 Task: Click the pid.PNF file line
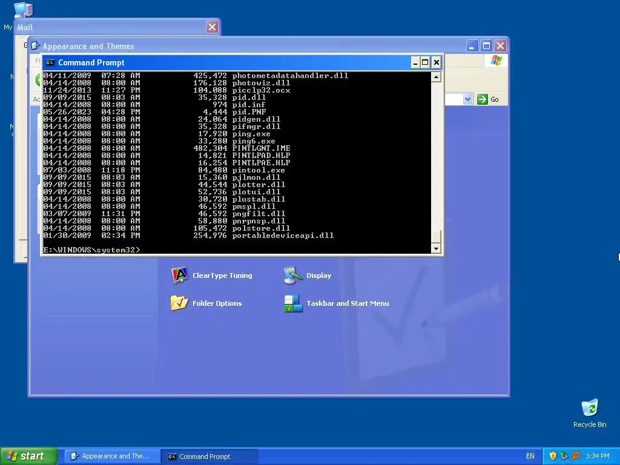(154, 112)
